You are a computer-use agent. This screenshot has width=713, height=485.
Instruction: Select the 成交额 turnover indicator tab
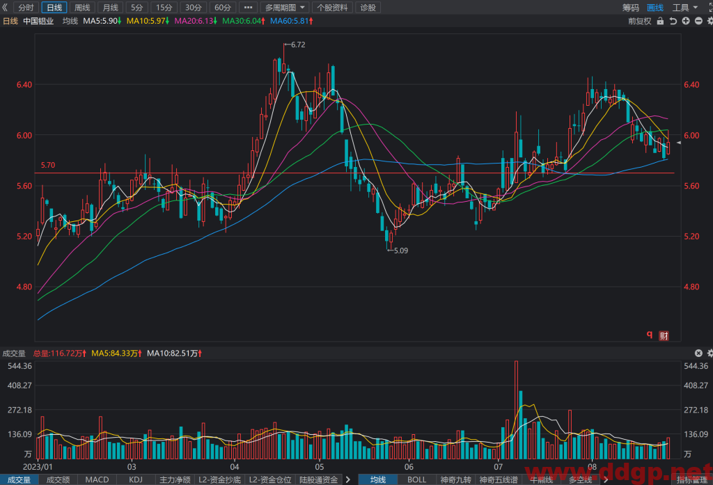(58, 479)
